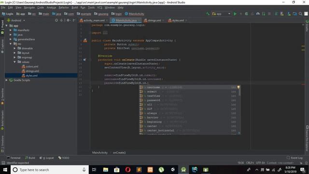The image size is (309, 174).
Task: Close the MainActivity.java tab
Action: coord(139,20)
